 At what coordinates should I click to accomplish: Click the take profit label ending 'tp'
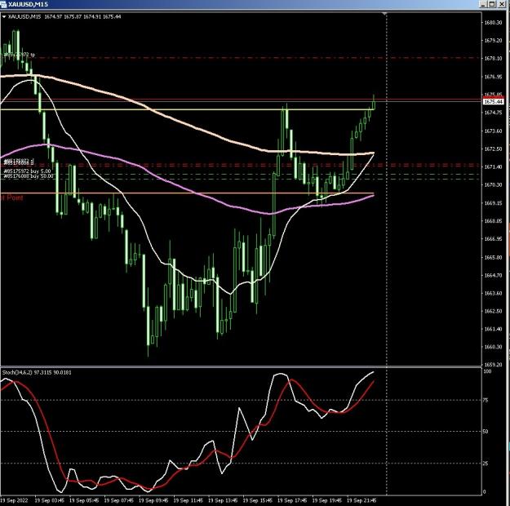(20, 55)
